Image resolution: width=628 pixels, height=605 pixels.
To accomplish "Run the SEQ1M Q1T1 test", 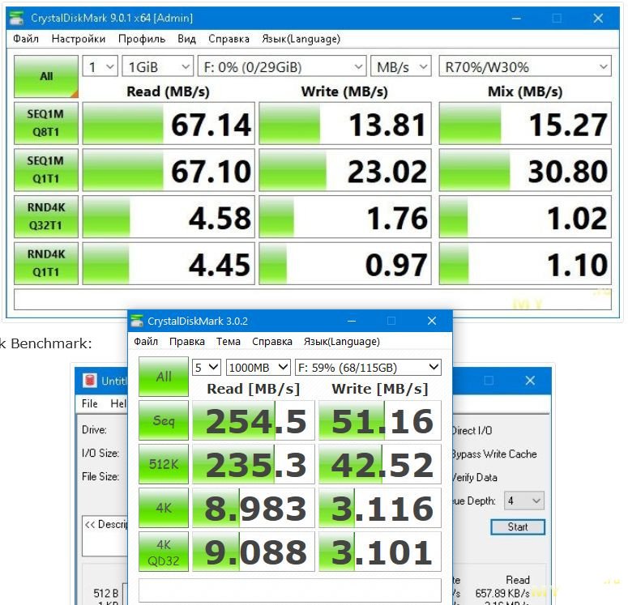I will pyautogui.click(x=46, y=170).
